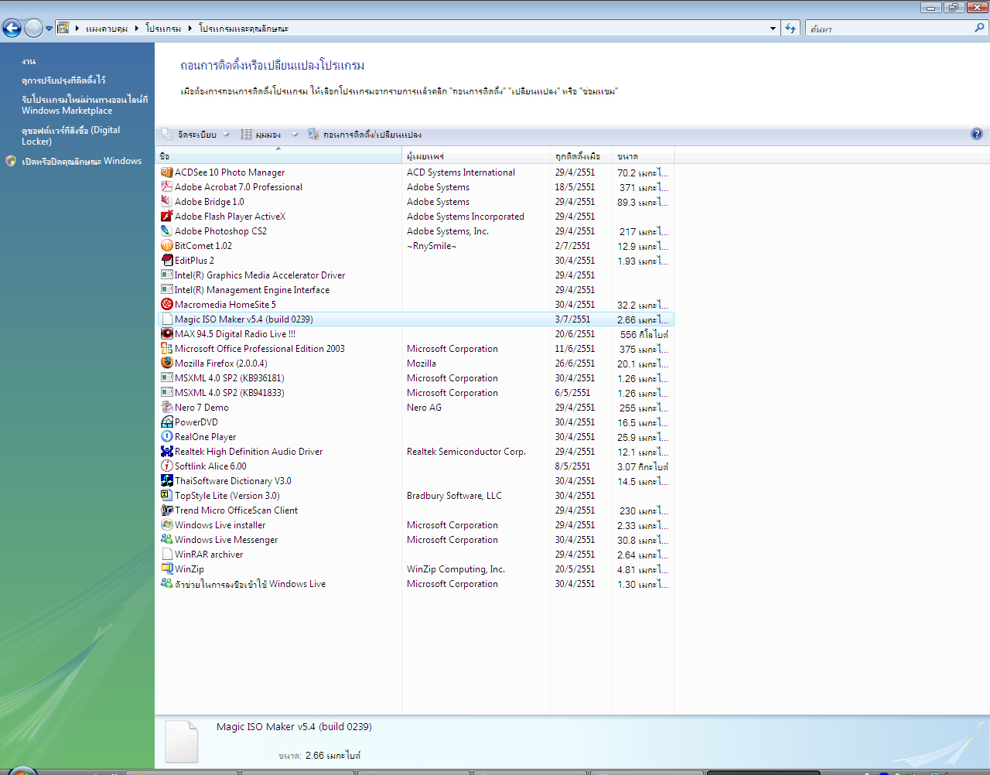Sort by the ผู้เผยแพร่ publisher column header
This screenshot has width=990, height=775.
[476, 156]
